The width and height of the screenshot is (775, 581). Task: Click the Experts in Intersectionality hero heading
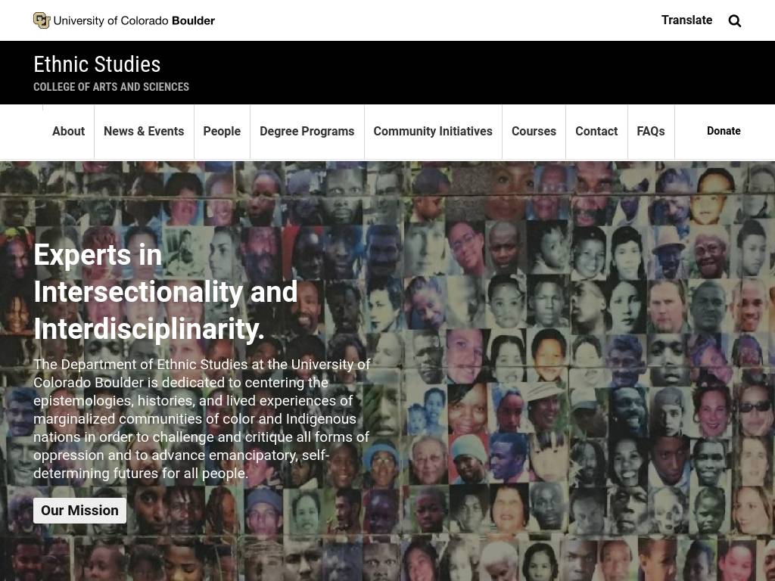166,291
